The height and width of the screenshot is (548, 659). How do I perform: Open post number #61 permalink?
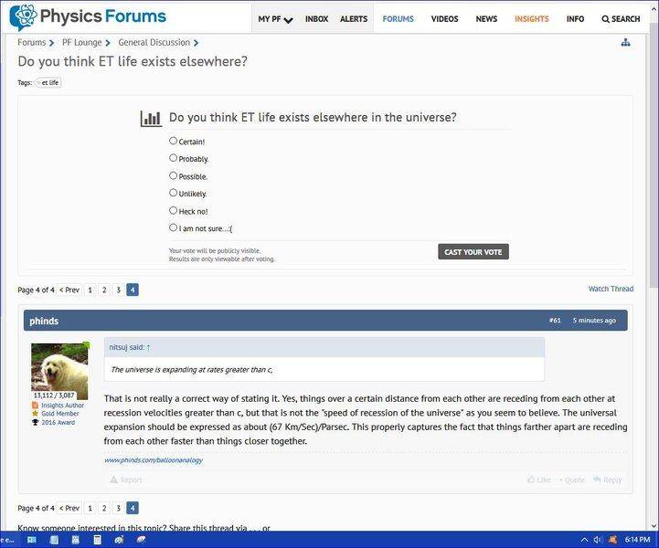coord(555,321)
